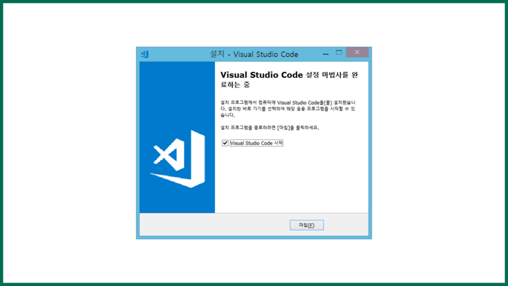The width and height of the screenshot is (508, 286).
Task: Click the 마침(F) finish button
Action: pos(306,225)
